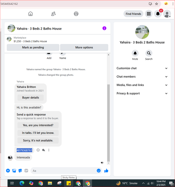Send quick response 'Yes, are you interested?'
The width and height of the screenshot is (175, 187).
click(38, 125)
